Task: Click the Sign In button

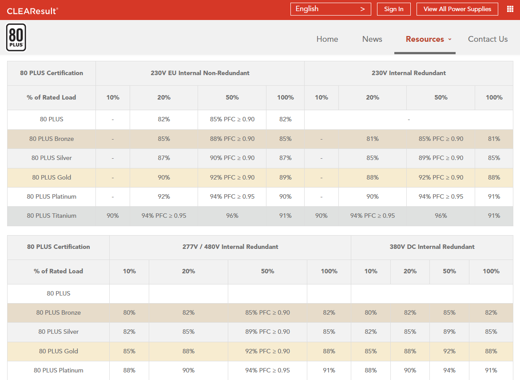Action: pos(393,9)
